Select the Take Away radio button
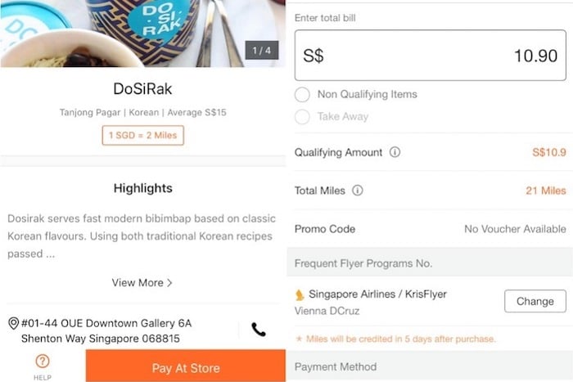The image size is (573, 382). point(302,117)
